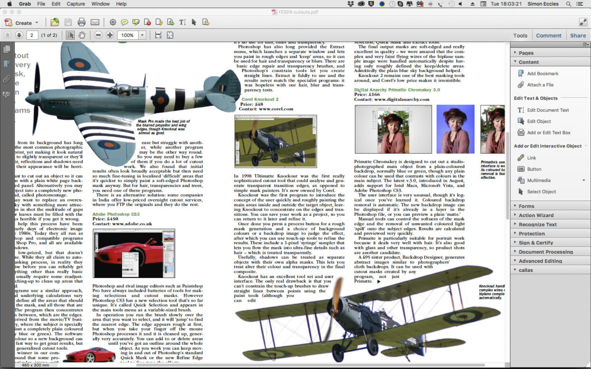Open attachments paperclip in left sidebar

(x=7, y=79)
